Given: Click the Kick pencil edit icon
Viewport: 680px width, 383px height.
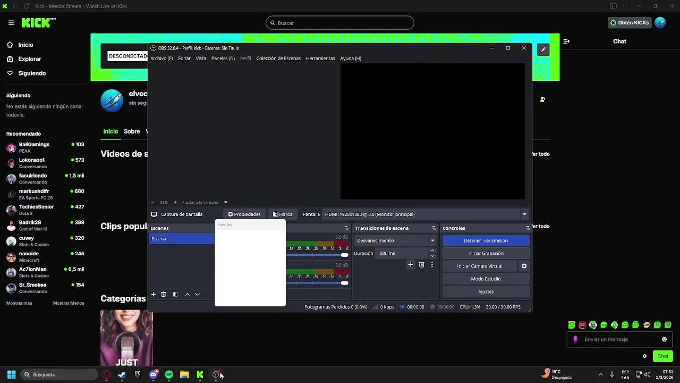Looking at the screenshot, I should (543, 49).
